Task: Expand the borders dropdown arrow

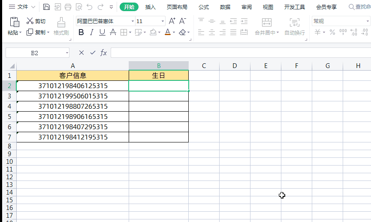Action: pyautogui.click(x=130, y=33)
